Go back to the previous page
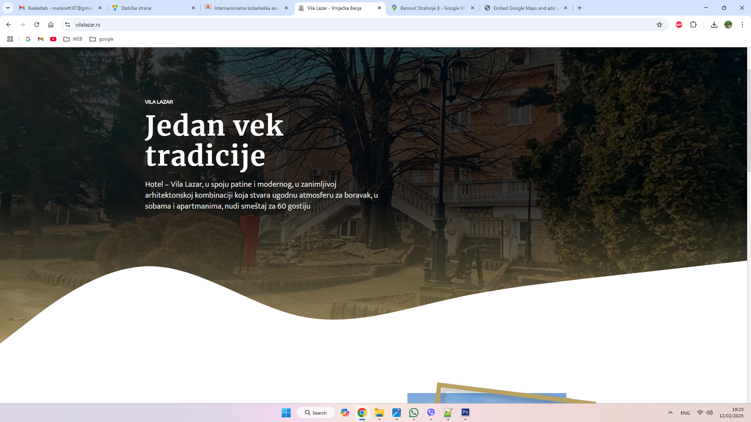751x422 pixels. click(x=9, y=24)
